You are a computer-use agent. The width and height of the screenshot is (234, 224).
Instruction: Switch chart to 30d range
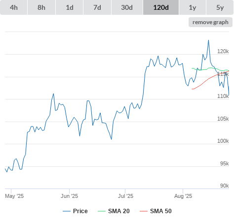pos(127,7)
